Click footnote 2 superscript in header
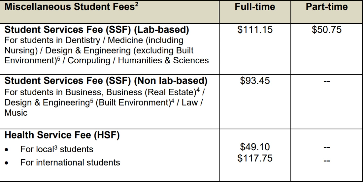 pyautogui.click(x=136, y=5)
